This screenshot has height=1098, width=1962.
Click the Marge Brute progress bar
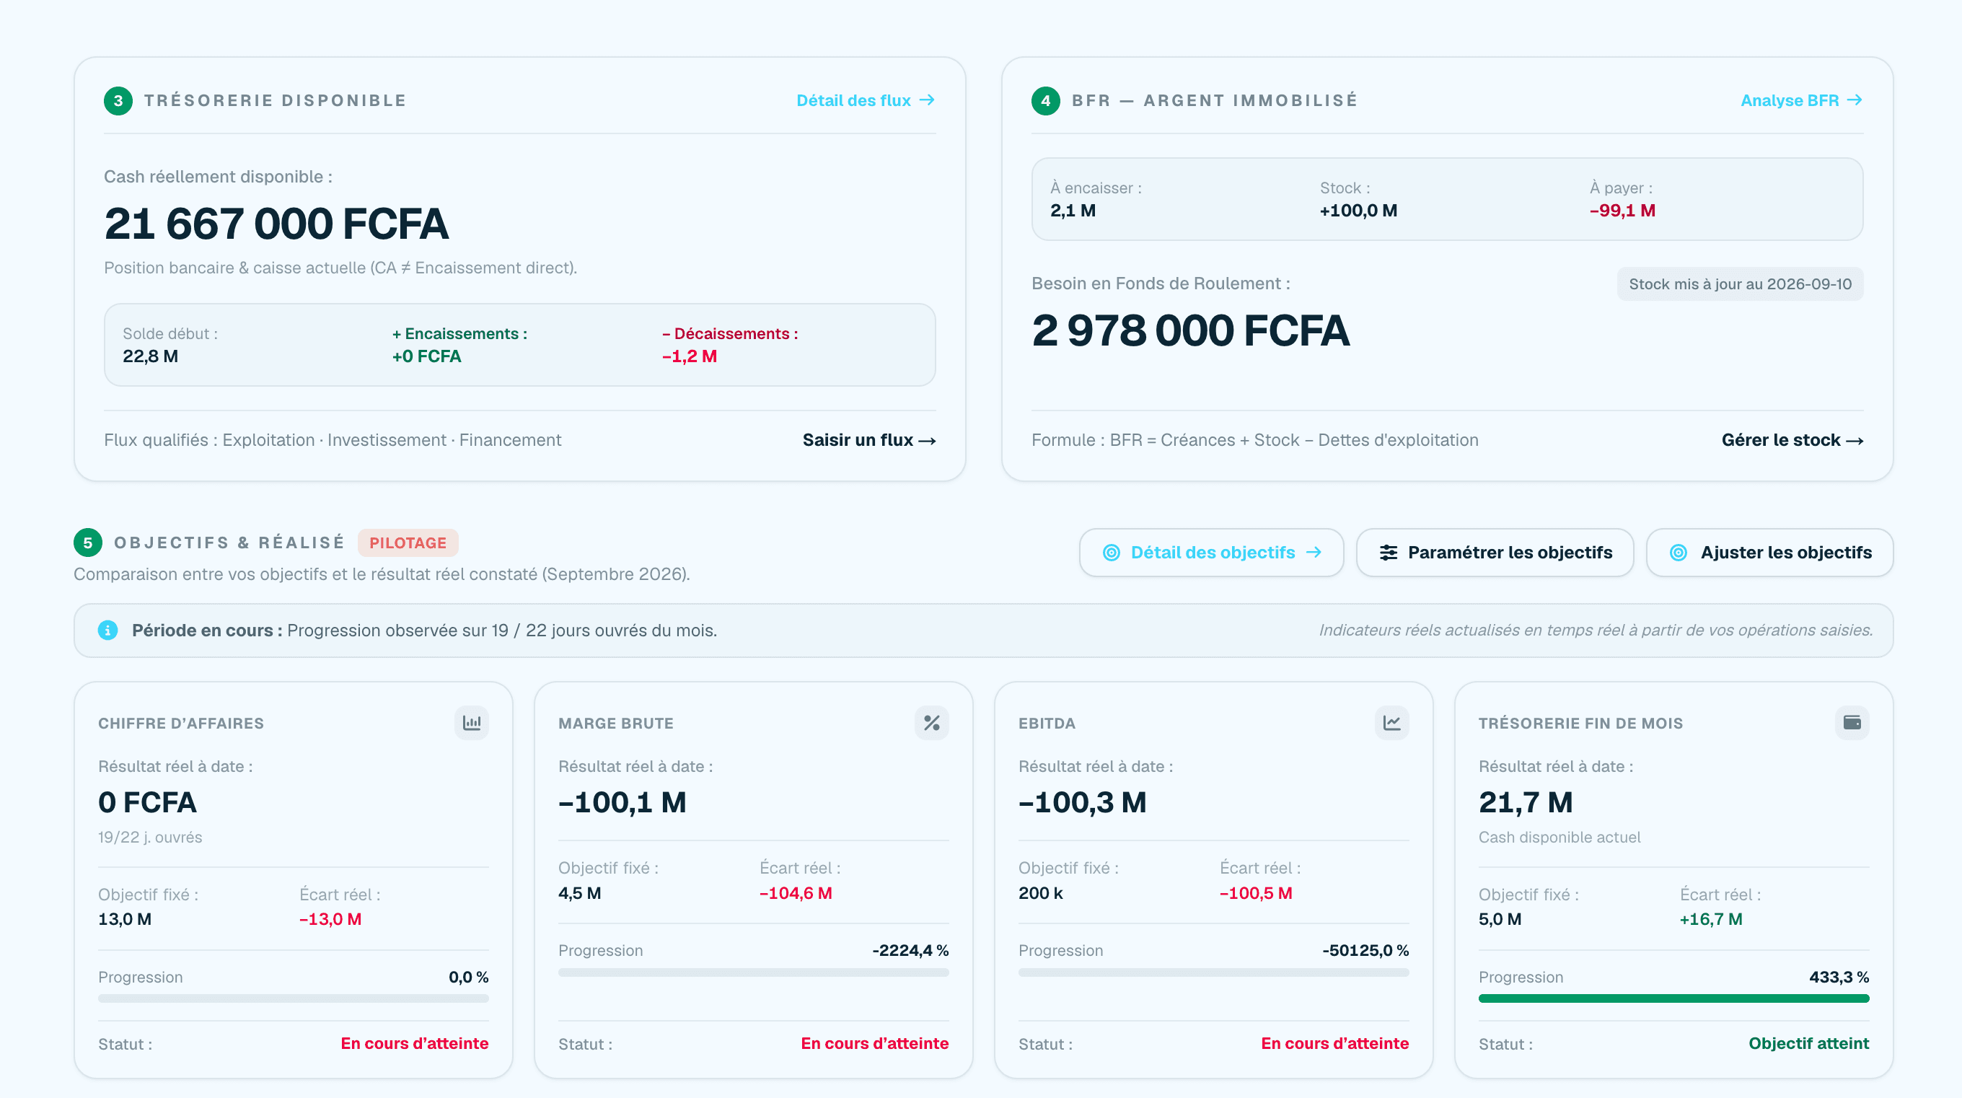point(753,972)
